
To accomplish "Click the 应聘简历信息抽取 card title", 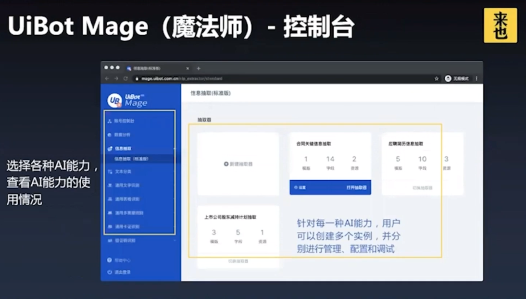I will (x=406, y=144).
